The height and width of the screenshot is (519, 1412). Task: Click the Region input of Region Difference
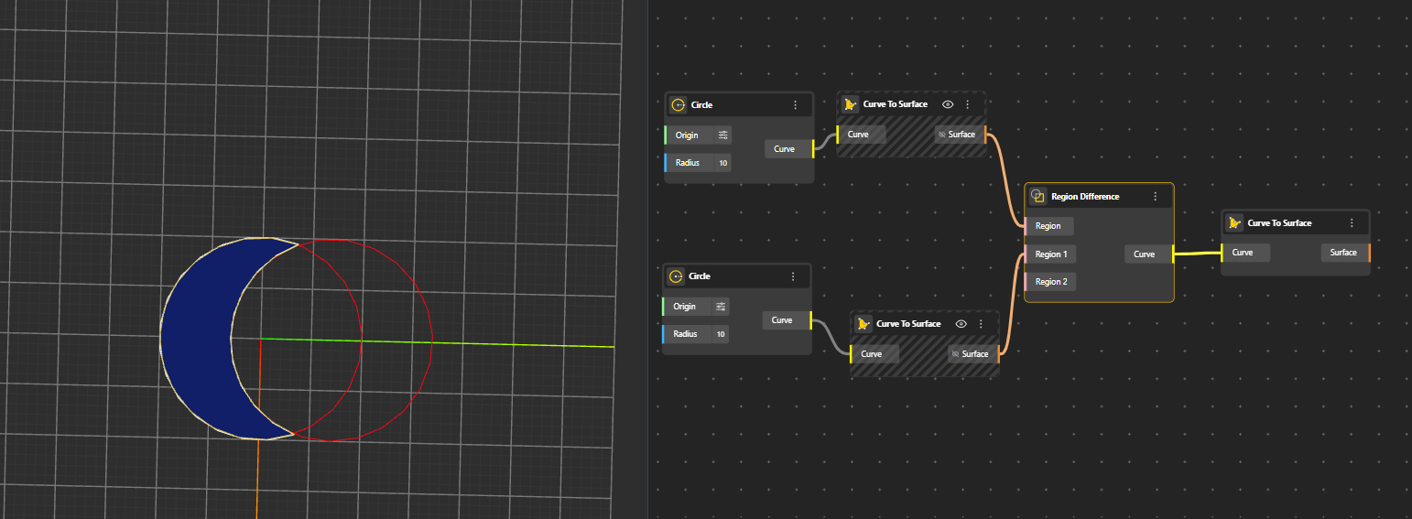tap(1049, 226)
